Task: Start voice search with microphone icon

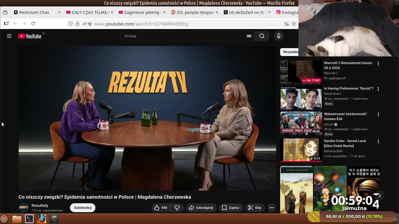Action: pyautogui.click(x=279, y=36)
